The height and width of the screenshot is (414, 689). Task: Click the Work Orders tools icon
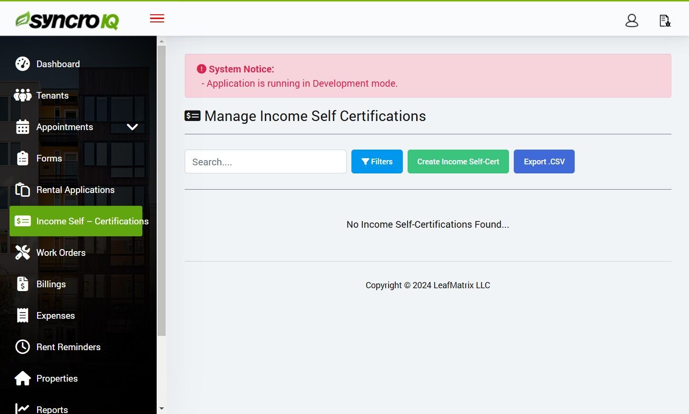[x=22, y=252]
